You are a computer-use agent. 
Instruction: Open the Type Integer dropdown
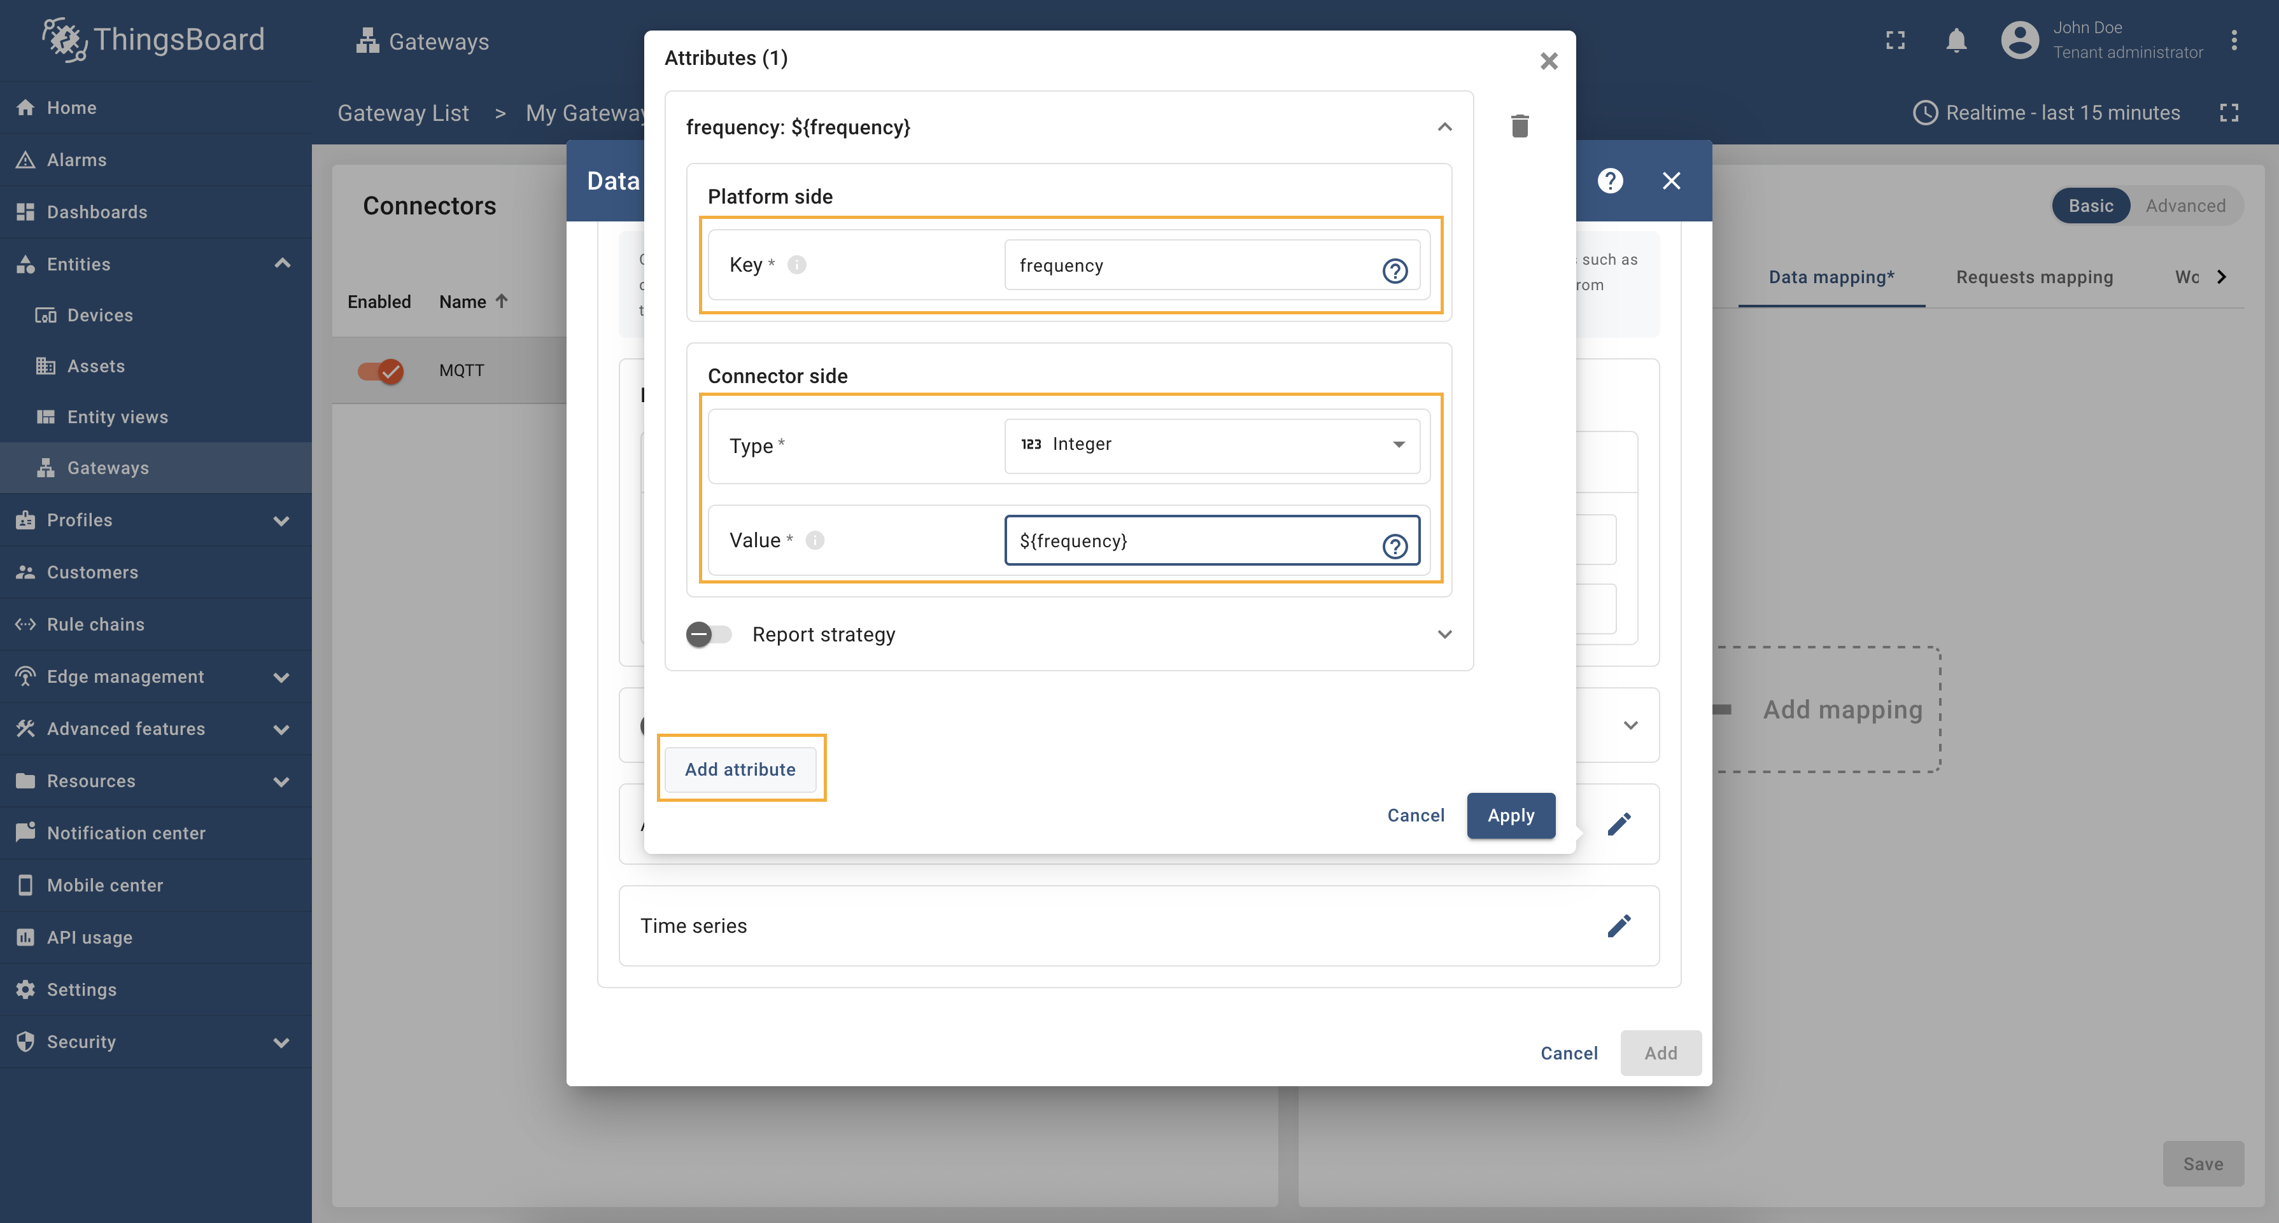click(1211, 445)
